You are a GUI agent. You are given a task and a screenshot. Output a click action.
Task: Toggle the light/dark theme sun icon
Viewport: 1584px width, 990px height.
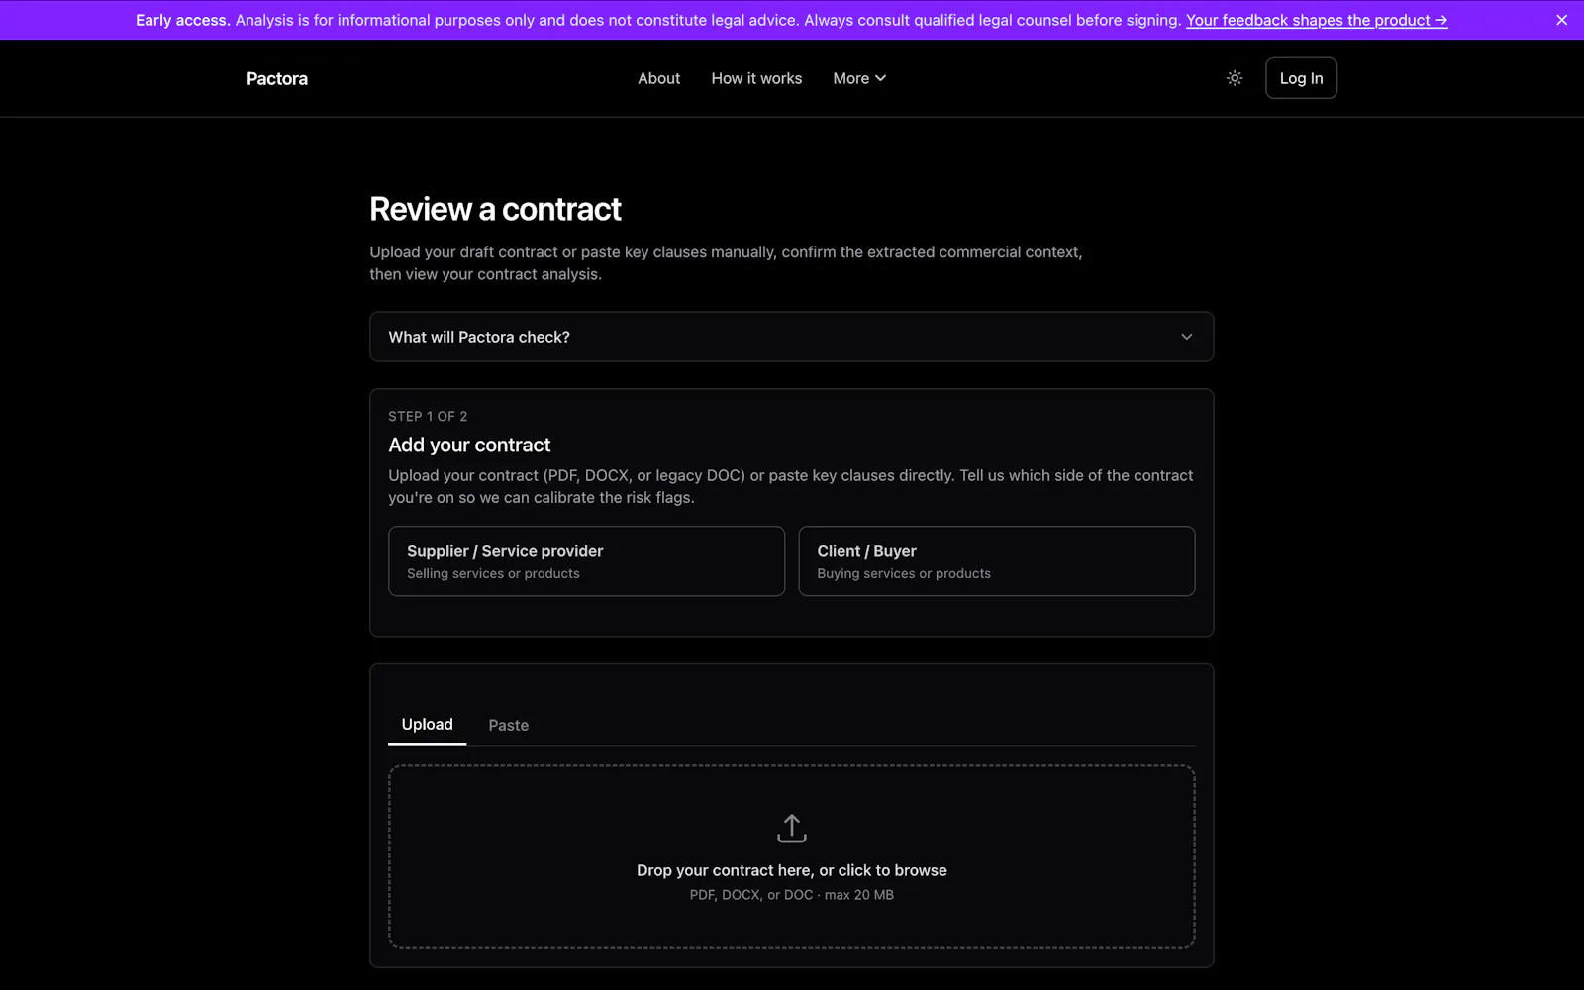click(1235, 78)
